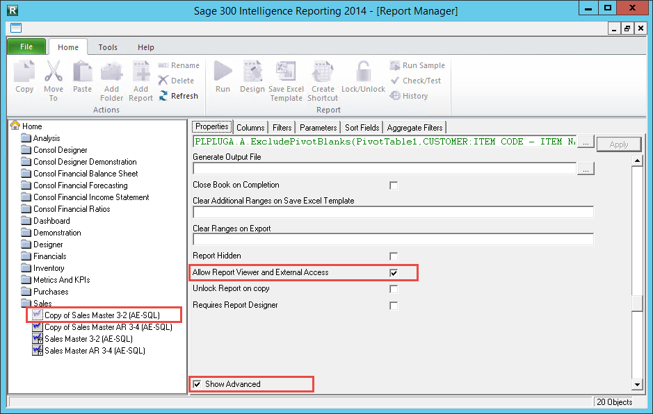This screenshot has width=653, height=414.
Task: Toggle Close Book on Completion checkbox
Action: click(394, 185)
